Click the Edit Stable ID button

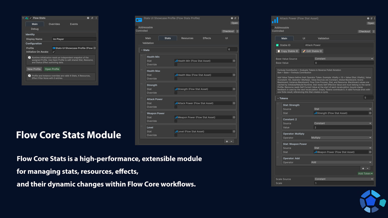pos(312,51)
